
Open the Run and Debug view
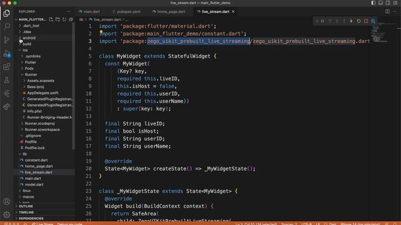(7, 54)
